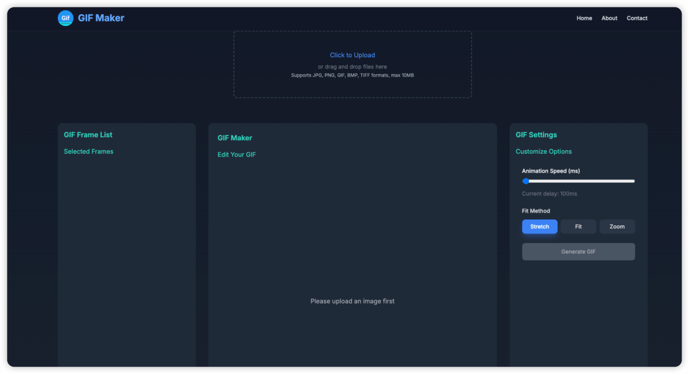This screenshot has height=374, width=689.
Task: Click the 'Animation Speed (ms)' label
Action: (x=551, y=171)
